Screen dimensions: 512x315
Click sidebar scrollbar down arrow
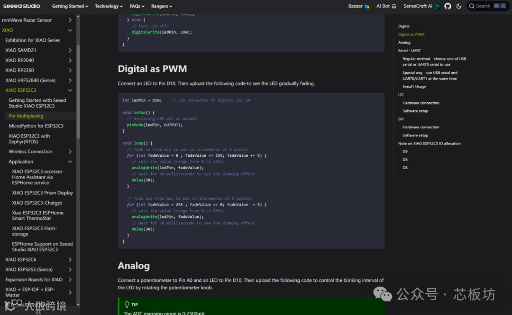[x=78, y=304]
